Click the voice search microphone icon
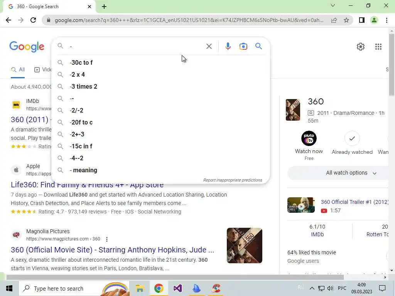 point(228,46)
